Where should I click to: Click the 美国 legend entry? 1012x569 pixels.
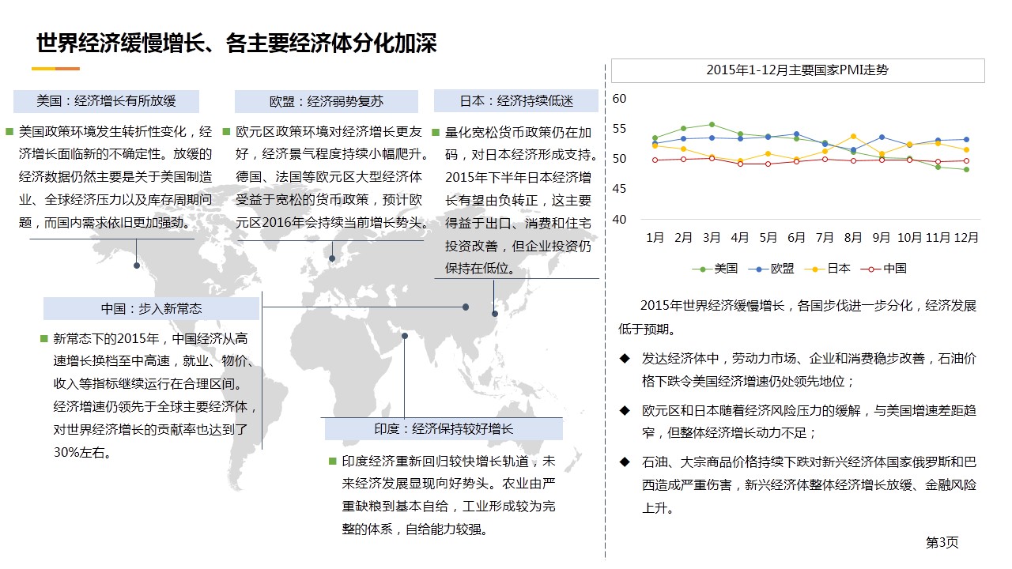[715, 269]
